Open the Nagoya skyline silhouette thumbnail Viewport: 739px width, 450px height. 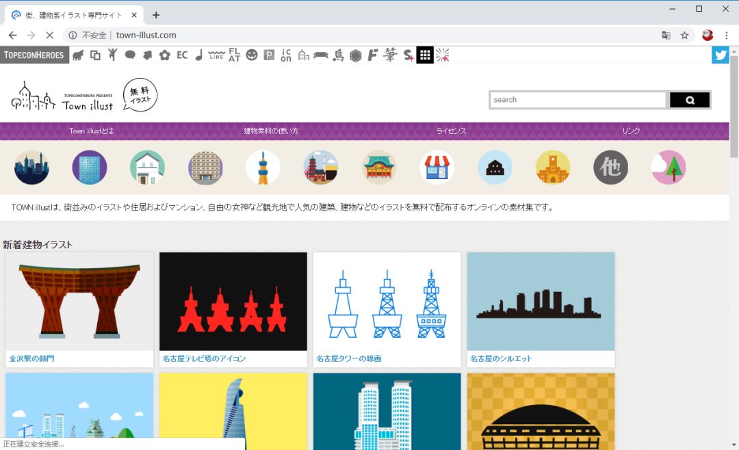pyautogui.click(x=541, y=302)
